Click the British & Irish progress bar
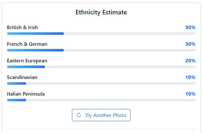 (x=101, y=34)
